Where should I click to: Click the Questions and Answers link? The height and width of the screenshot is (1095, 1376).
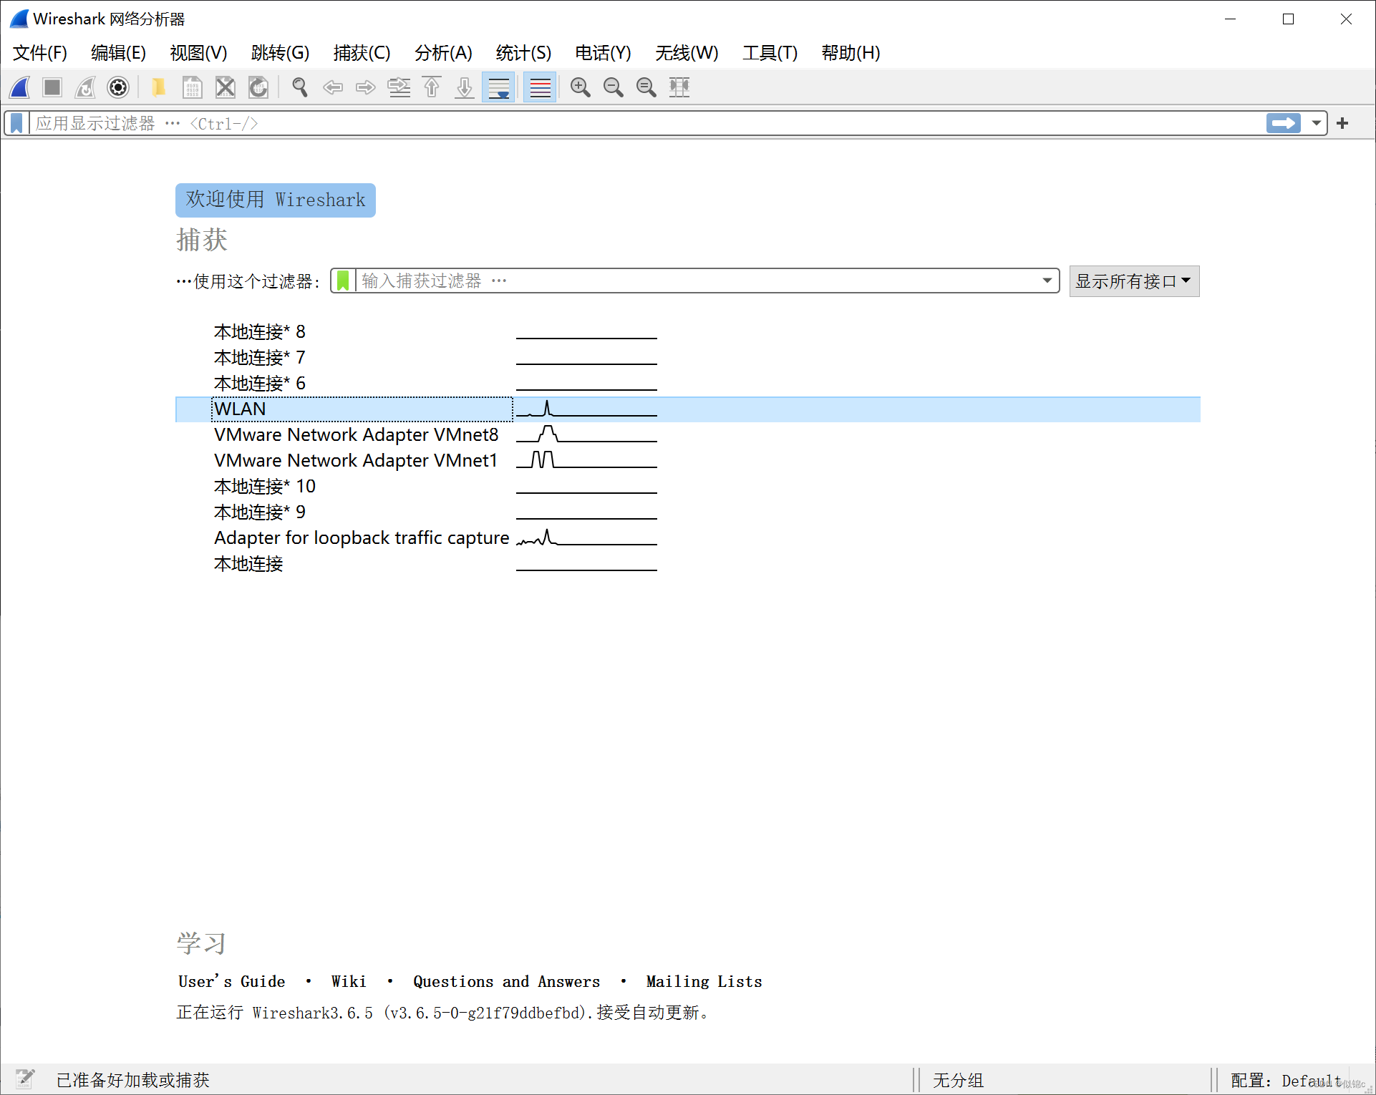point(506,981)
